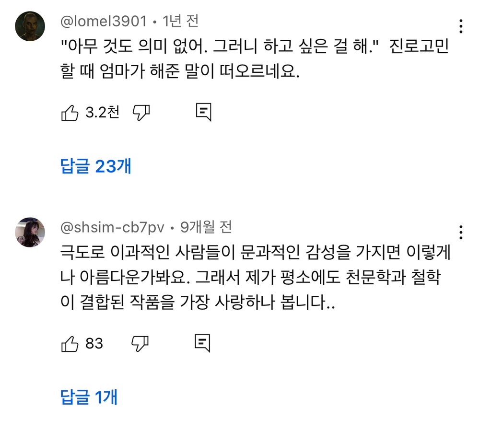Screen dimensions: 491x443
Task: Open @lomel3901's profile avatar
Action: coord(30,25)
